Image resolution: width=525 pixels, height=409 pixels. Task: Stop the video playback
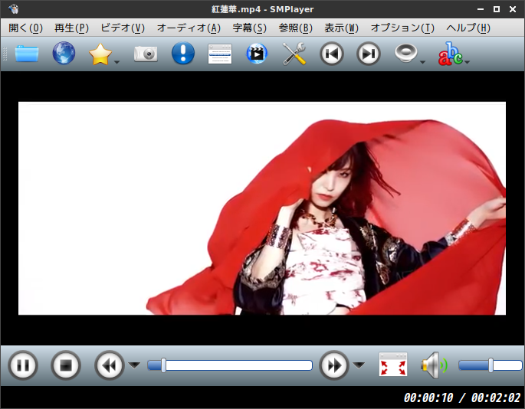66,365
